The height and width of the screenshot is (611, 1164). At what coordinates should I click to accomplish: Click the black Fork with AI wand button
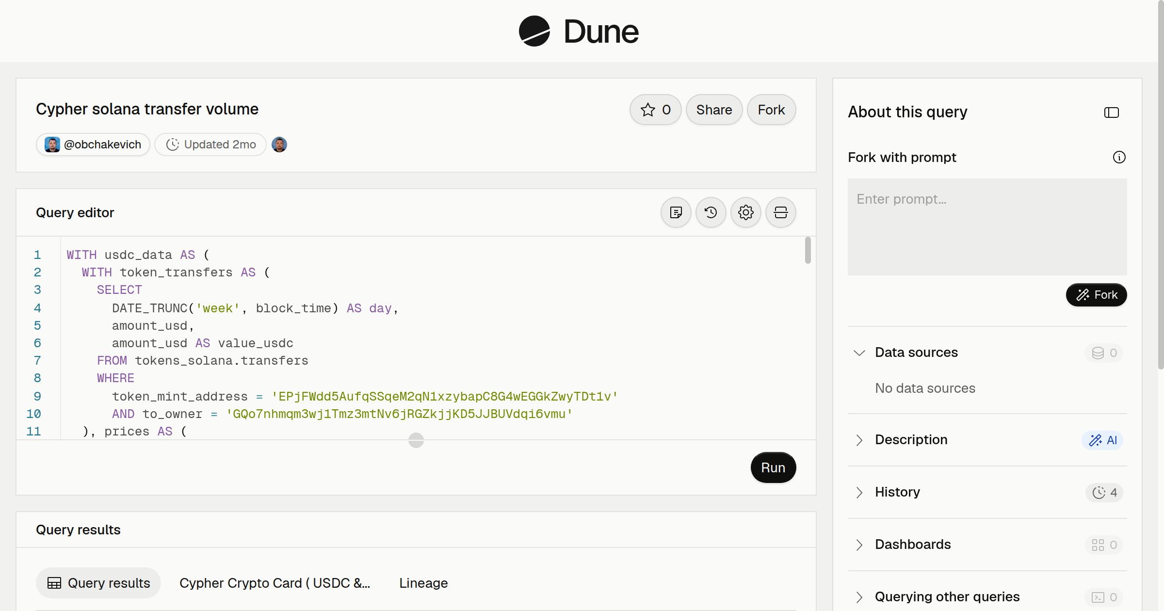pyautogui.click(x=1097, y=295)
